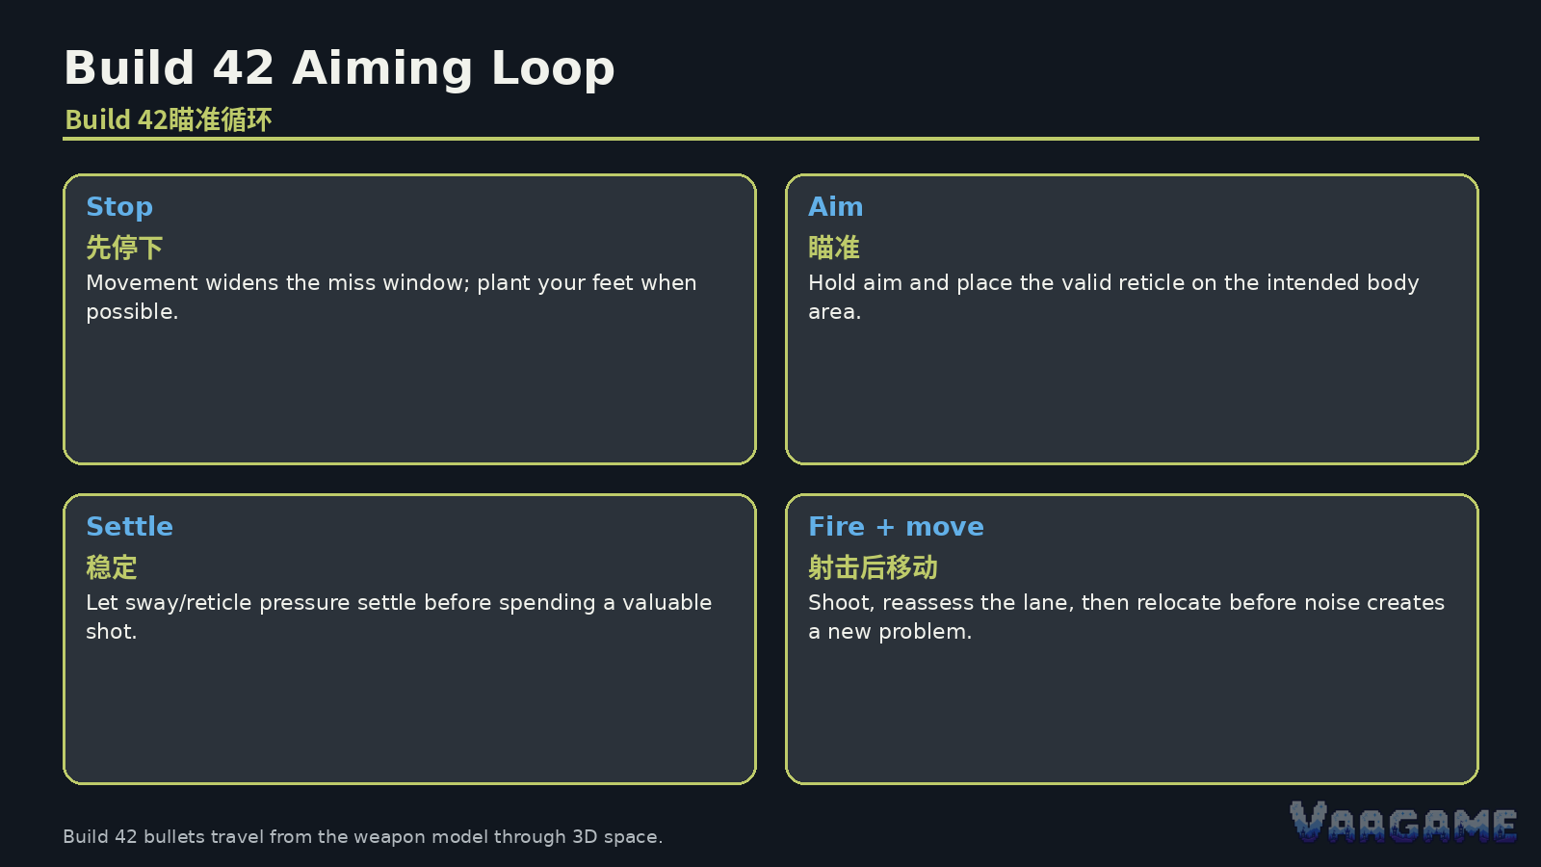Select the 先停下 Chinese label
This screenshot has width=1541, height=867.
point(124,248)
